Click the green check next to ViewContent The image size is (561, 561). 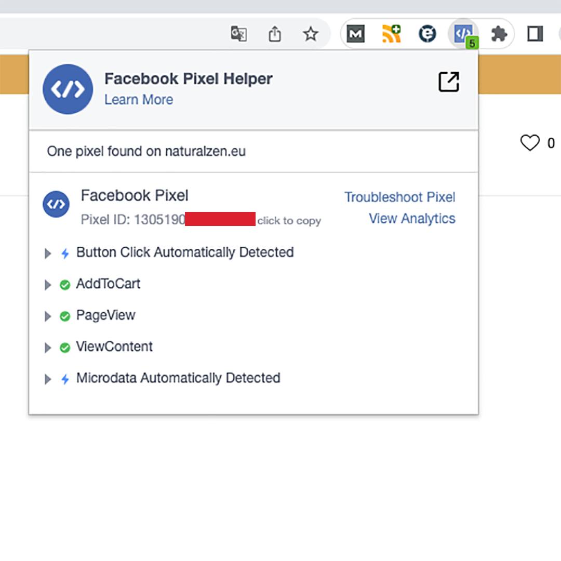click(x=65, y=348)
